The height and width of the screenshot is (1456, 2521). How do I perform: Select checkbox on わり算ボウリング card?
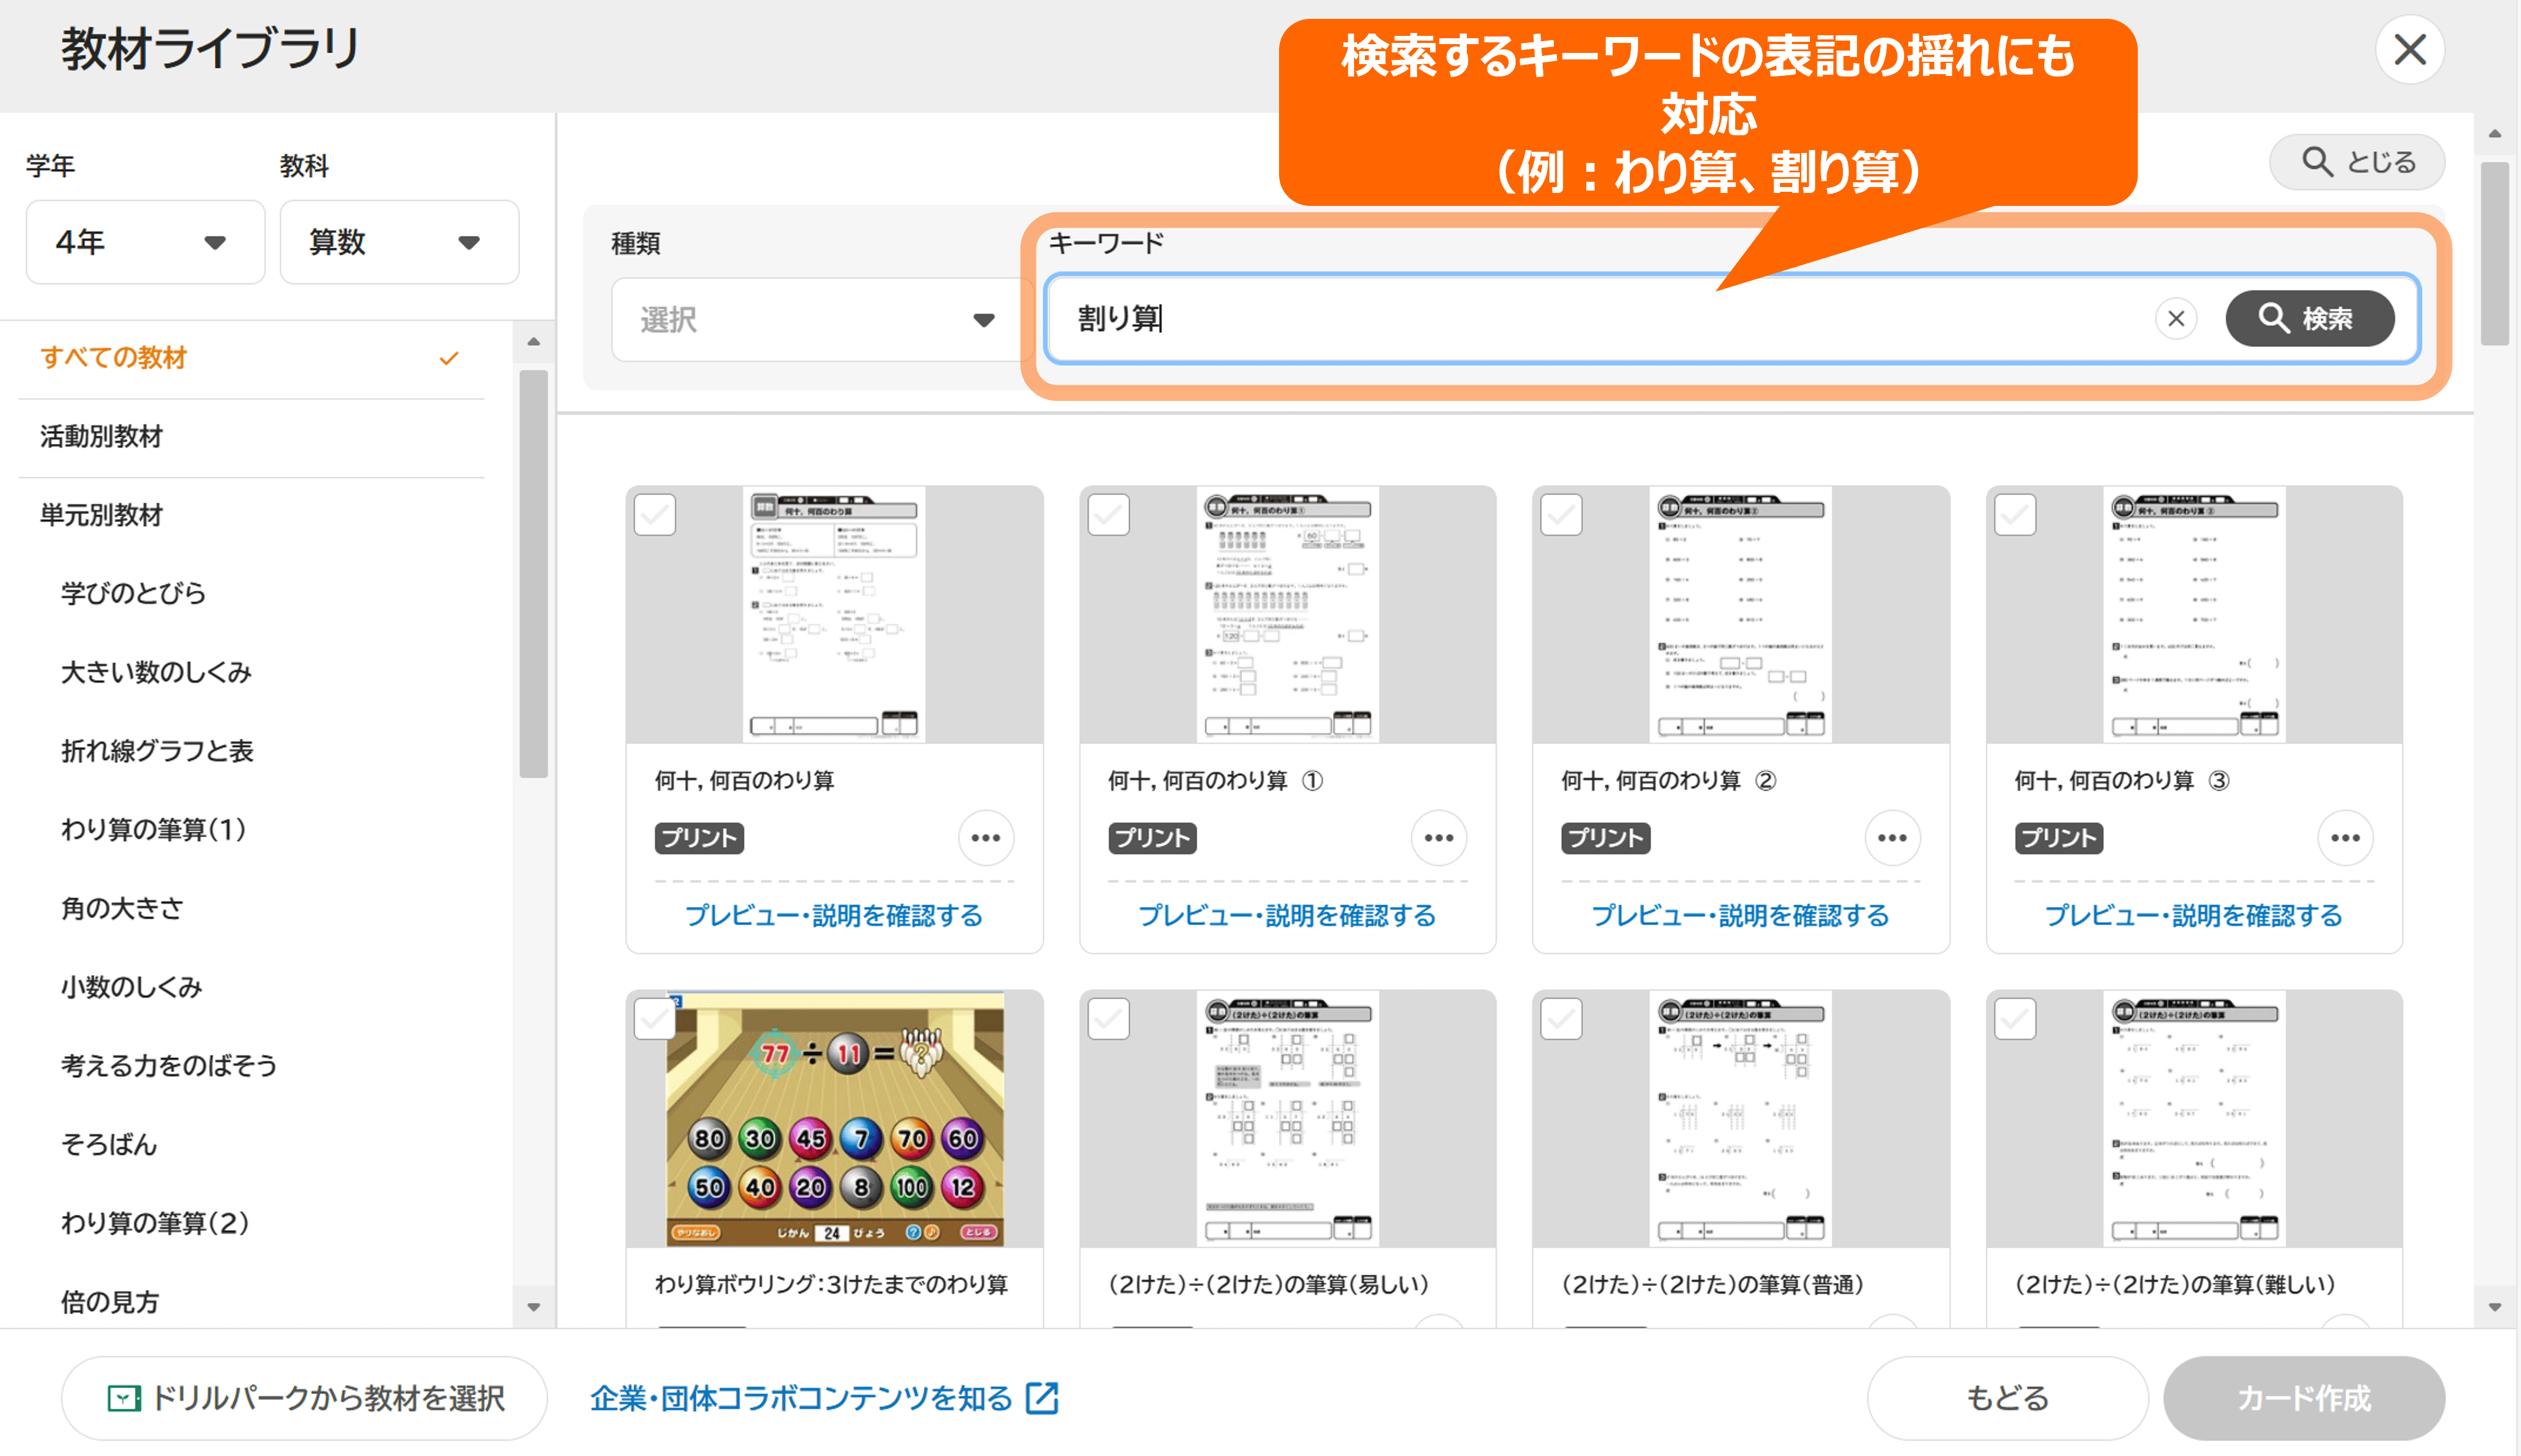(x=655, y=1019)
